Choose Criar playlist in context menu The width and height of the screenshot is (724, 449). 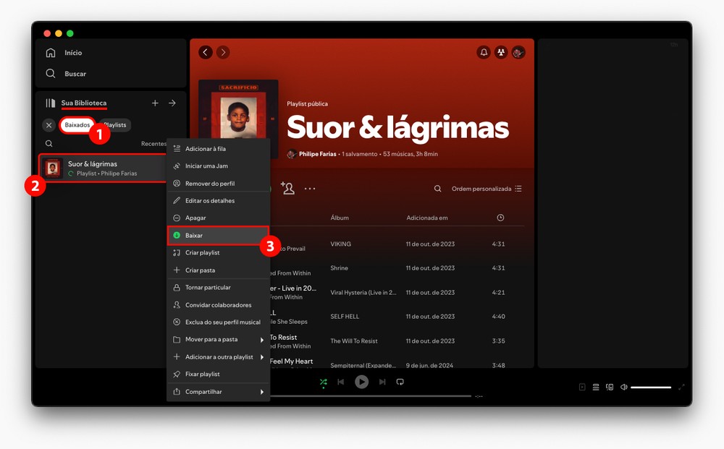point(218,252)
